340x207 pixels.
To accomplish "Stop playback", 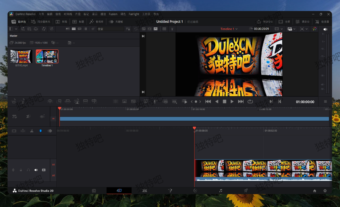I will (224, 101).
